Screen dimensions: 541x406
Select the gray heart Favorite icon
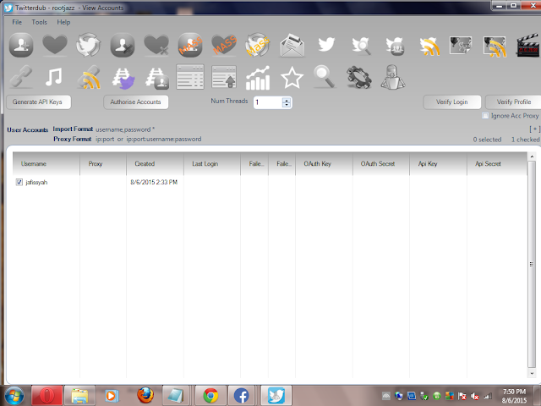tap(54, 45)
